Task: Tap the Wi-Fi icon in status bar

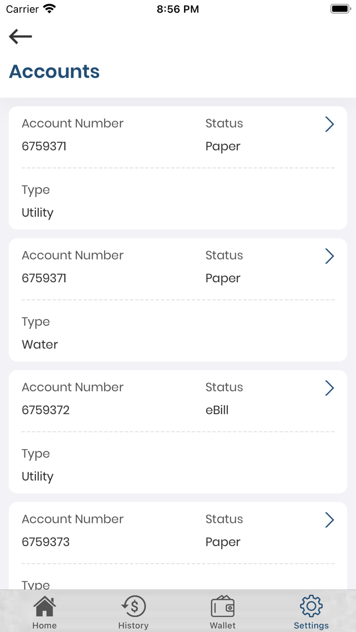Action: pyautogui.click(x=48, y=8)
